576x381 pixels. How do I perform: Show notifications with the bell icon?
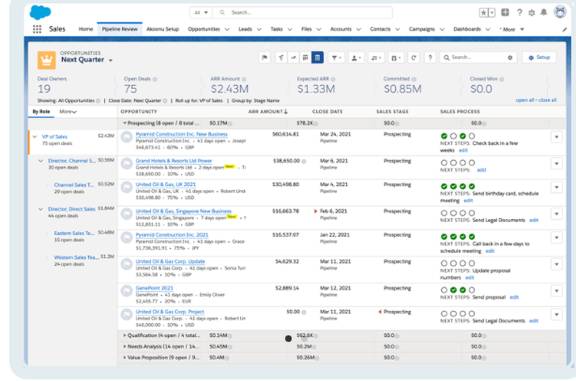(544, 13)
